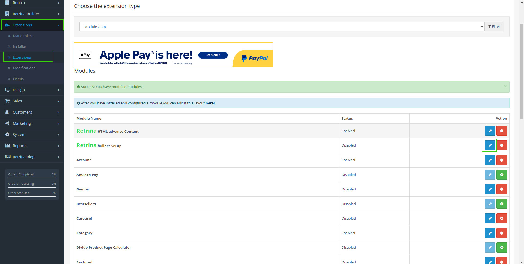The image size is (524, 264).
Task: Open the Modifications menu entry
Action: [24, 68]
